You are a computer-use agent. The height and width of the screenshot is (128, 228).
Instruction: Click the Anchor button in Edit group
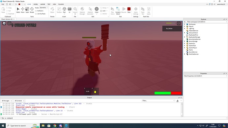[104, 14]
